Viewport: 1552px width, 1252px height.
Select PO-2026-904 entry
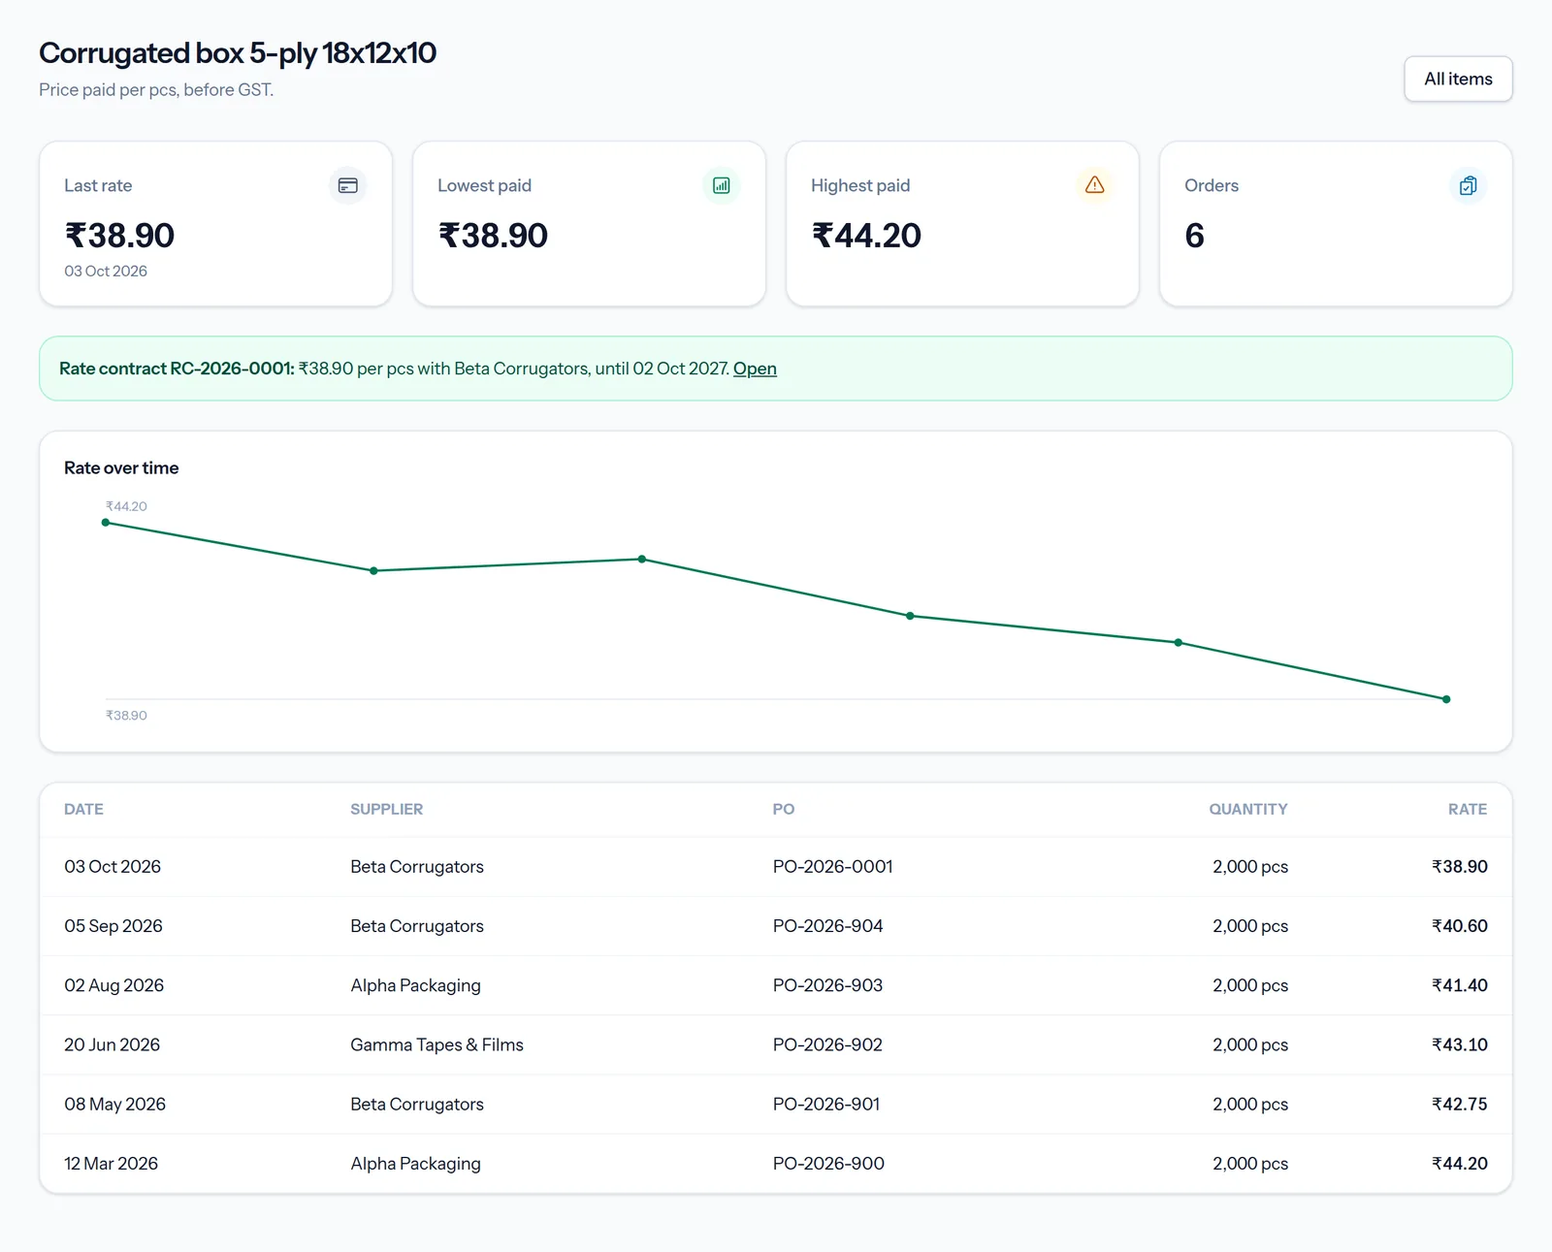[x=828, y=926]
